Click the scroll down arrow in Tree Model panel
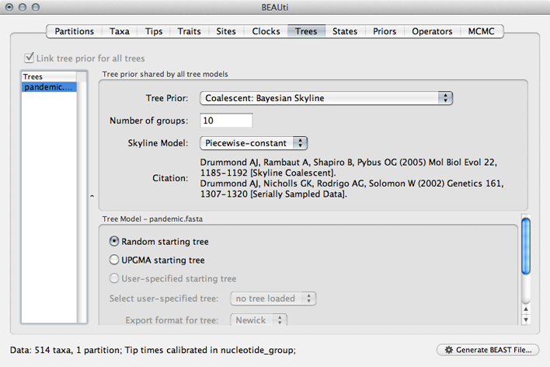 [526, 319]
